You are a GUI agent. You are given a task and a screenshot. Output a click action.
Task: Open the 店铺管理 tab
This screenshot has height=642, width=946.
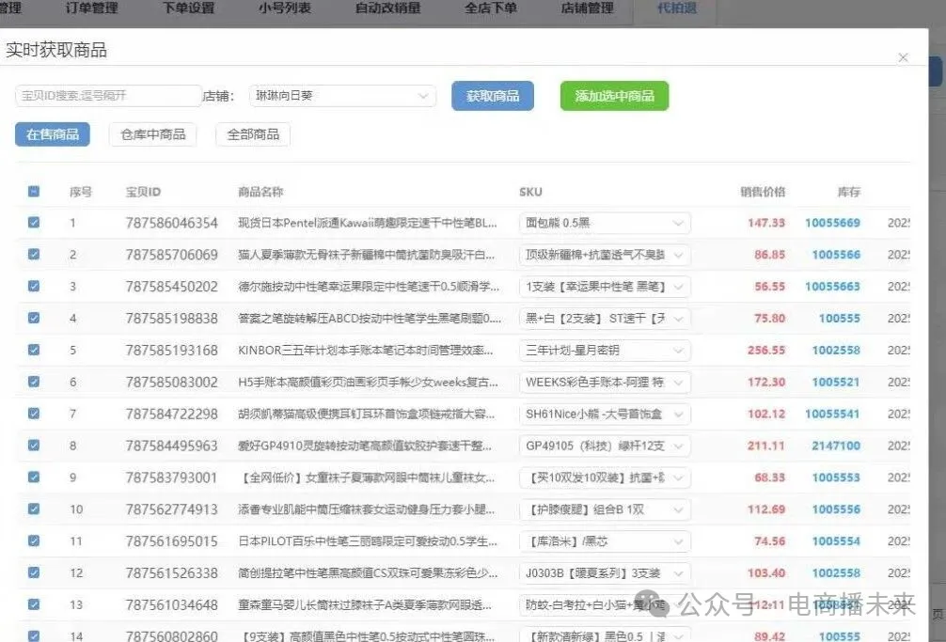click(x=587, y=8)
